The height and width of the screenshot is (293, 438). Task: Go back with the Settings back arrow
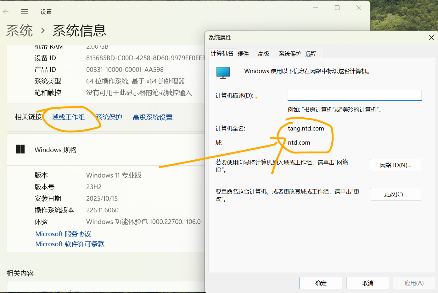pyautogui.click(x=6, y=12)
